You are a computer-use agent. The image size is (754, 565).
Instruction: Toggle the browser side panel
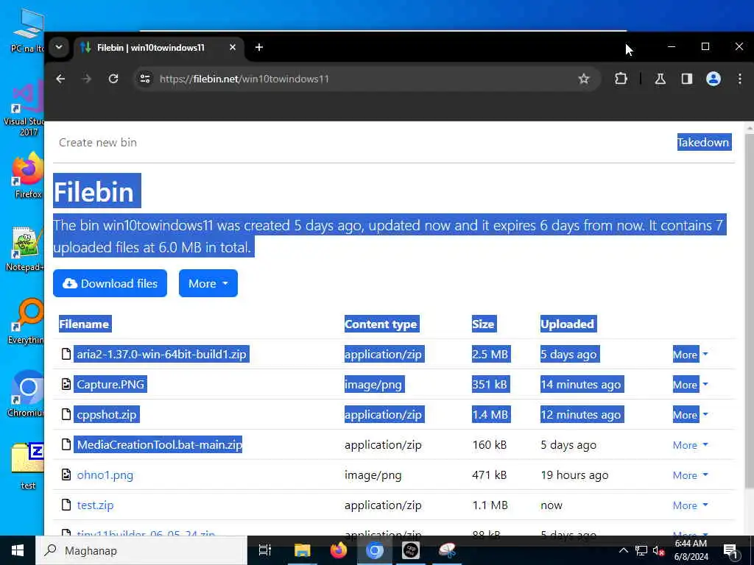tap(687, 79)
